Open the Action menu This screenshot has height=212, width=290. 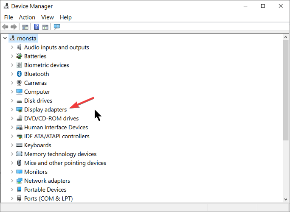point(27,17)
